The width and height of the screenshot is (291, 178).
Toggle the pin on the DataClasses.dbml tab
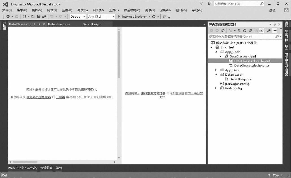(39, 24)
